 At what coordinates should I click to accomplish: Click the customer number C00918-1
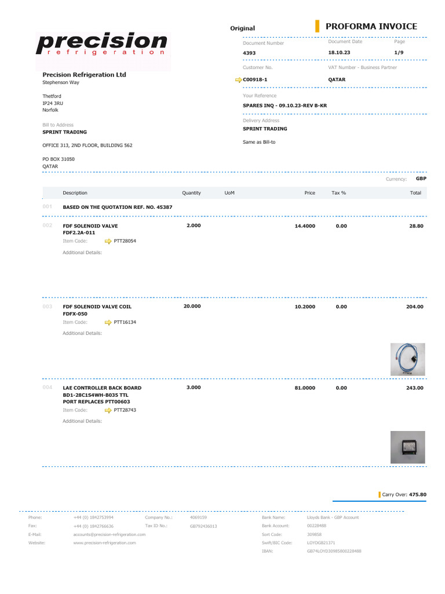pos(255,79)
